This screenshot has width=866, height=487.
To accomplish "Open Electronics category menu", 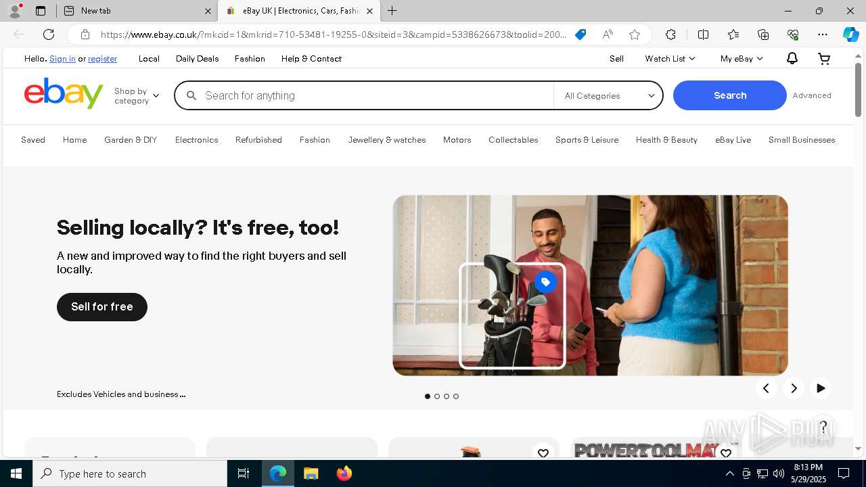I will click(196, 140).
